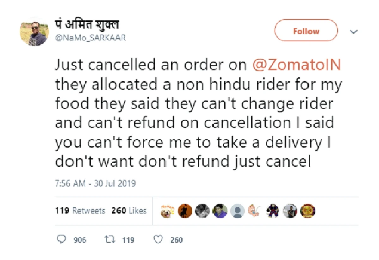Open the @ZomatoIN mention link
The height and width of the screenshot is (260, 379).
(x=296, y=65)
